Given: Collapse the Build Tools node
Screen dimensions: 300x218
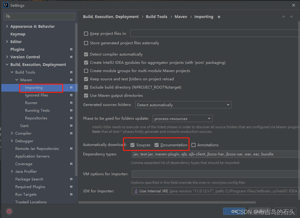Looking at the screenshot, I should (12, 72).
